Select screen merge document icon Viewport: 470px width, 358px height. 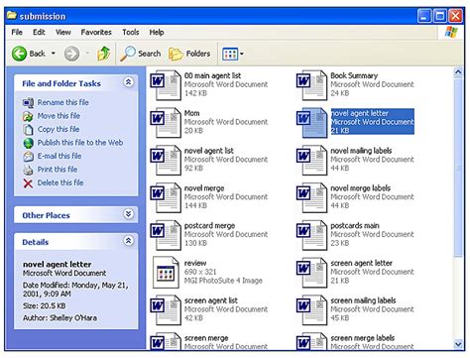(166, 341)
